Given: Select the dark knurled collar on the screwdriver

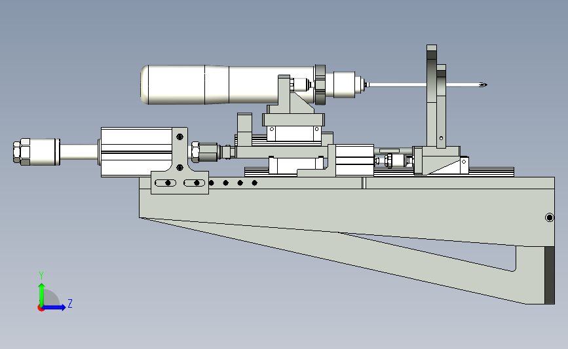Looking at the screenshot, I should coord(320,84).
